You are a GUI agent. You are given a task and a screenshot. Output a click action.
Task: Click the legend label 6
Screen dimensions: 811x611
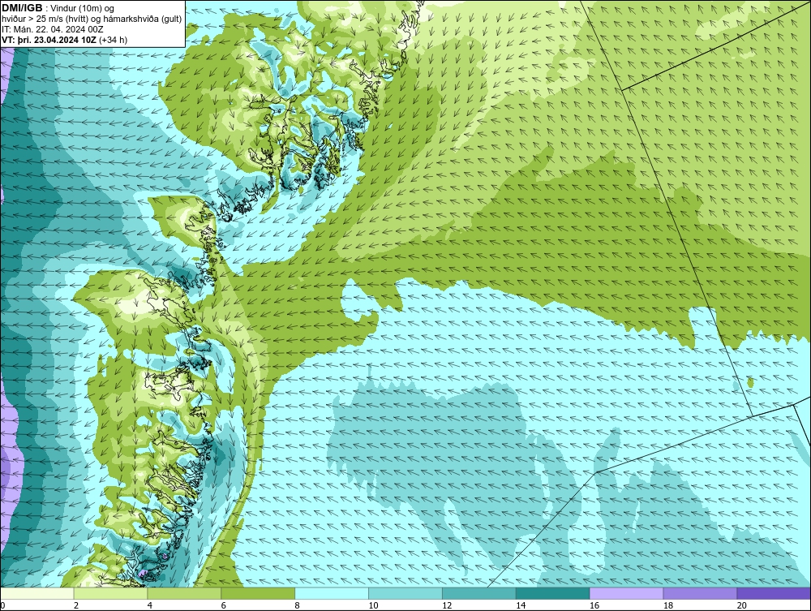(x=224, y=605)
